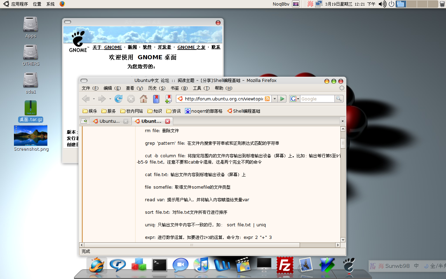Viewport: 446px width, 279px height.
Task: Open the 资讯 bookmark folder
Action: click(173, 111)
